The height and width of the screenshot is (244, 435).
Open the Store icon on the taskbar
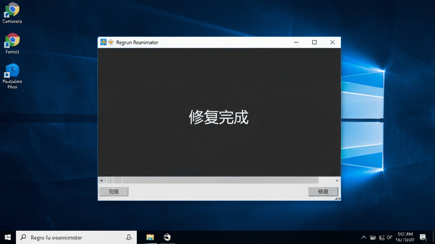[x=167, y=237]
